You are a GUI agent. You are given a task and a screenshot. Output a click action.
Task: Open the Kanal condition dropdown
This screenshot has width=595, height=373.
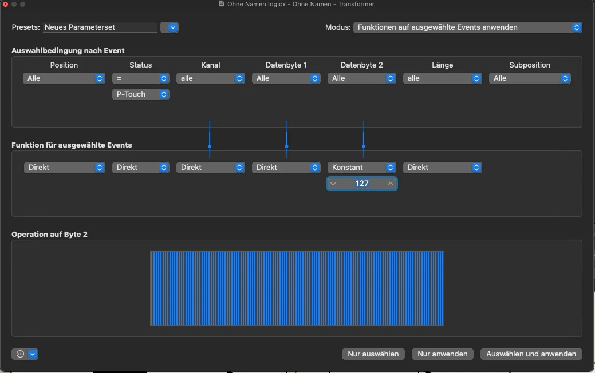211,78
